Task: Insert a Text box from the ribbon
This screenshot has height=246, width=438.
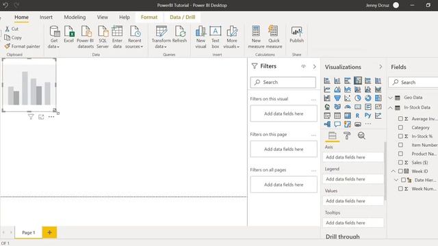Action: pos(216,37)
